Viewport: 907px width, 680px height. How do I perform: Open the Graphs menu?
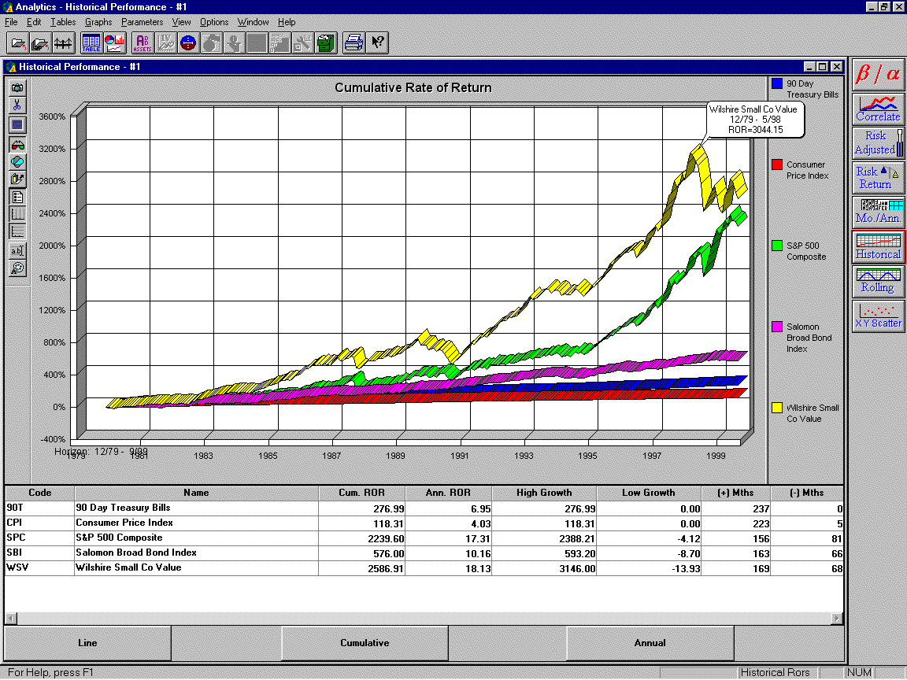tap(98, 22)
